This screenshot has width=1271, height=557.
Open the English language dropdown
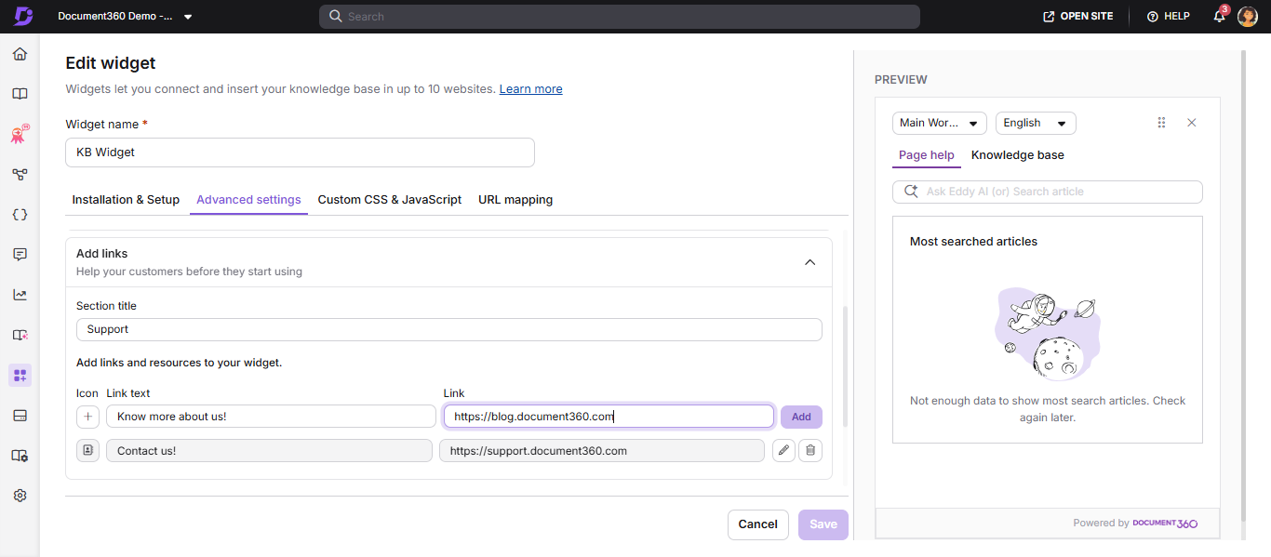click(x=1036, y=123)
